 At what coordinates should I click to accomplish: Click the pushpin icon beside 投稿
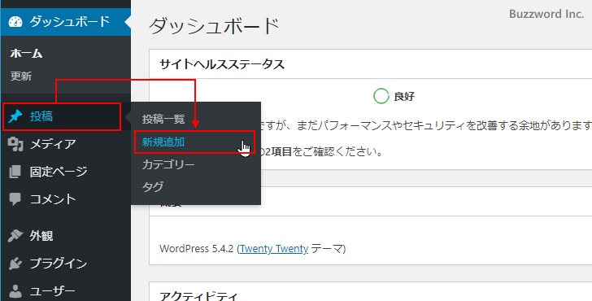coord(15,116)
